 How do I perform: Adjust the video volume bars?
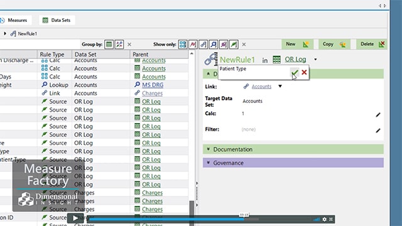(x=317, y=219)
